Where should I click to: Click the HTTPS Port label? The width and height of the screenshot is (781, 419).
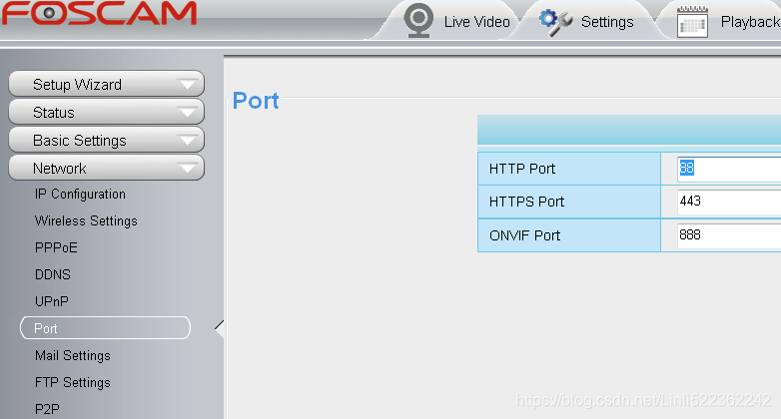point(526,203)
